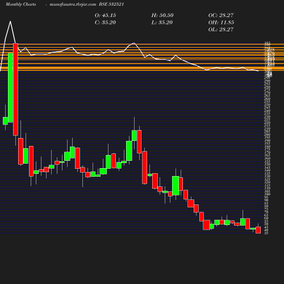Select the 'H: 50.50' high value
Image resolution: width=284 pixels, height=284 pixels.
coord(162,15)
